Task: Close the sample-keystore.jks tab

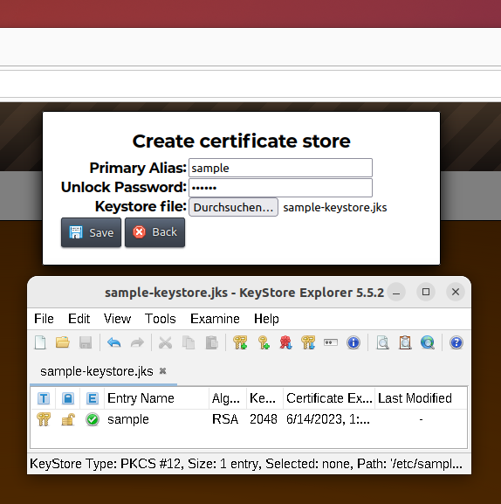Action: point(163,371)
